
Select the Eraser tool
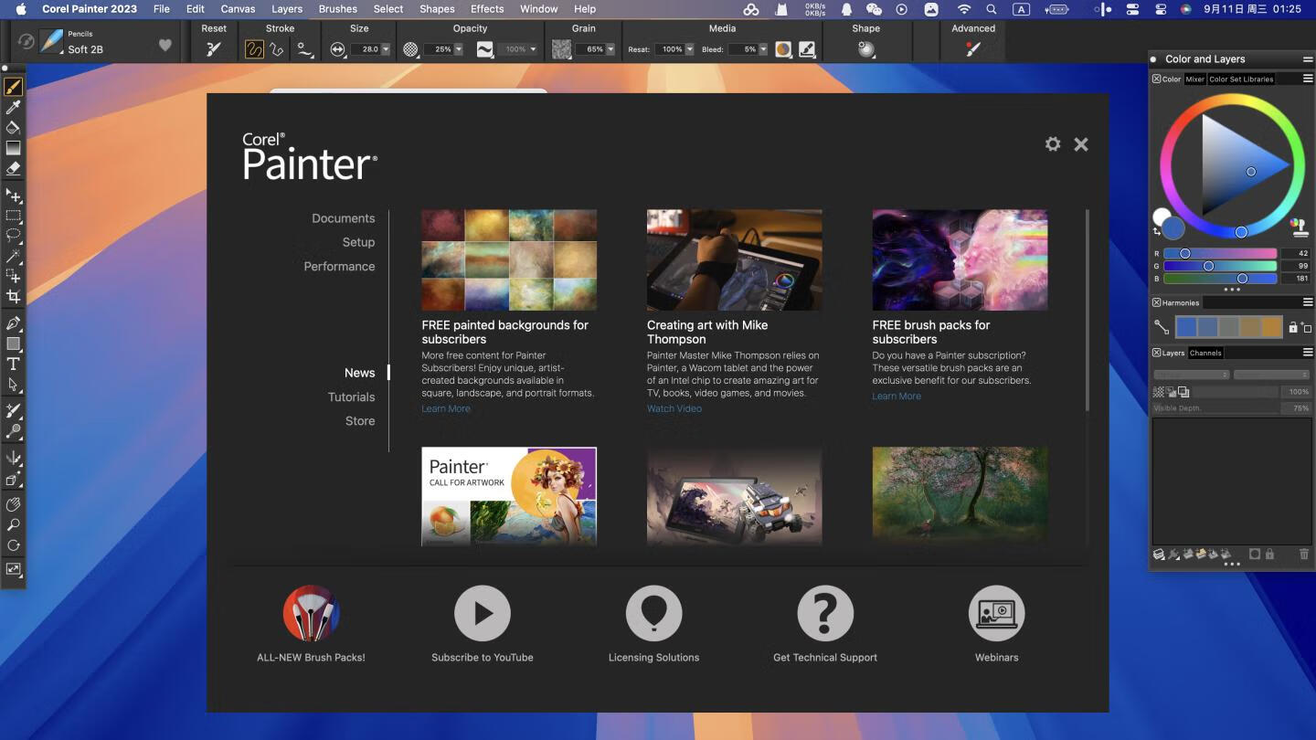[x=13, y=168]
